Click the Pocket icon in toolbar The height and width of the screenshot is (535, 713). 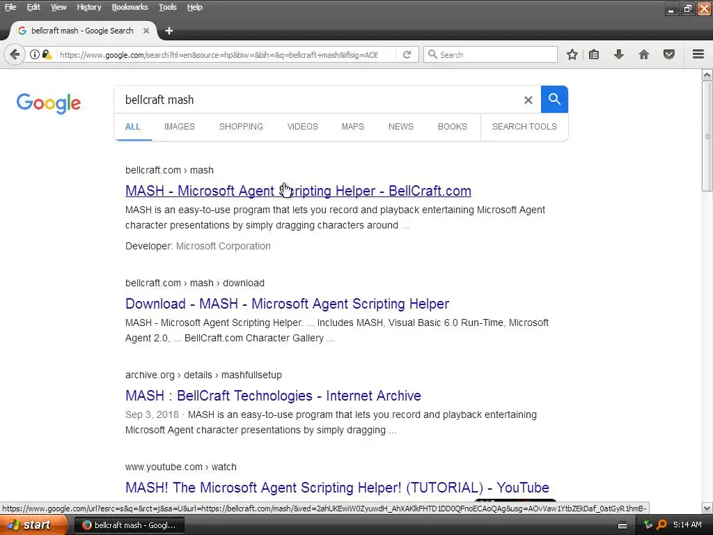point(669,54)
